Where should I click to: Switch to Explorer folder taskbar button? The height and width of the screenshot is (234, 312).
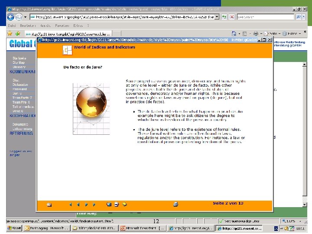(95, 228)
